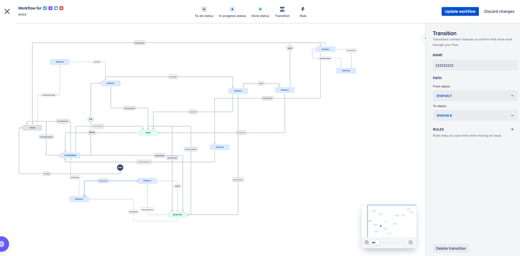520x256 pixels.
Task: Zoom out with the minus magnifier icon
Action: point(367,242)
